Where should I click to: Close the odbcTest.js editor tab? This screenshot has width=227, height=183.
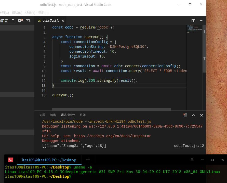63,21
